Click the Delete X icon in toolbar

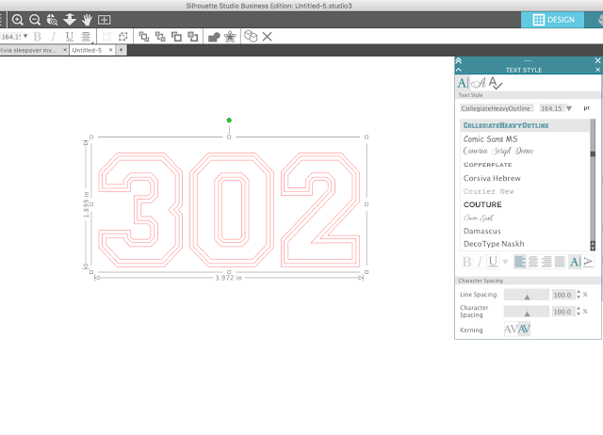267,37
